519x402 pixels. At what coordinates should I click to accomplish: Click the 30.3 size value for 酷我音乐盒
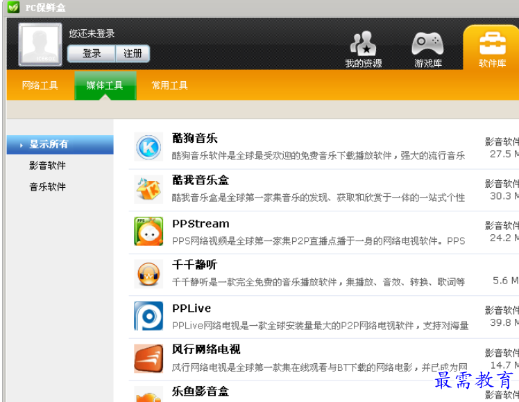500,195
